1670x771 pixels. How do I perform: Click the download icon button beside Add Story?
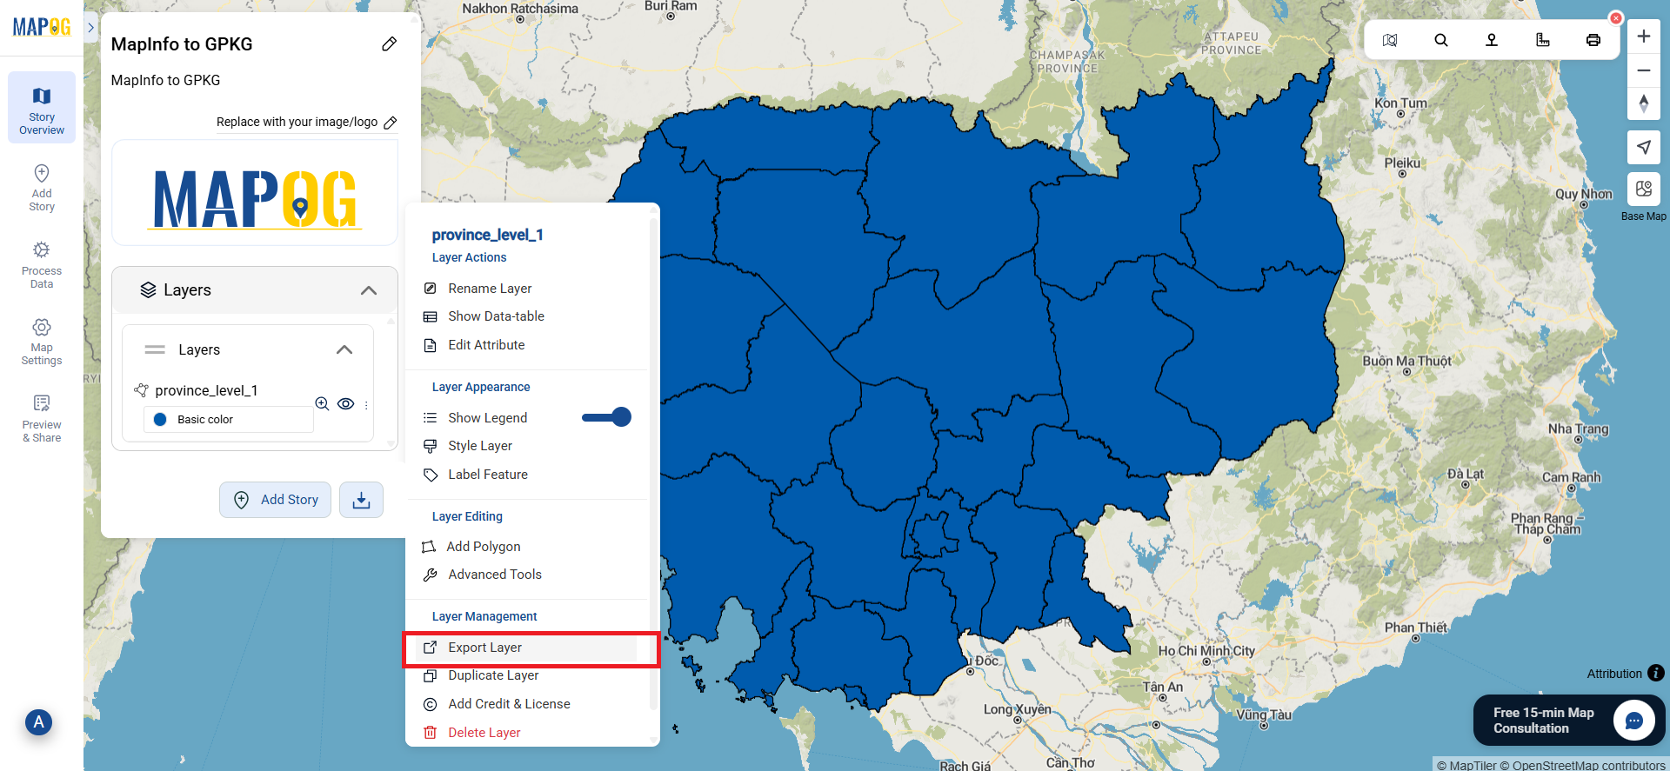coord(361,500)
